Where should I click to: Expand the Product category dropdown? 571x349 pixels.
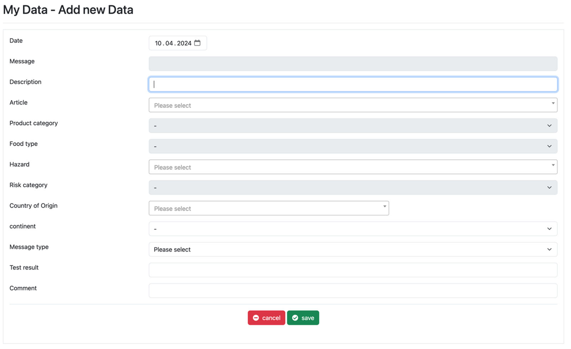353,126
